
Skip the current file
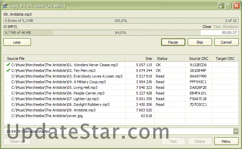(x=200, y=42)
